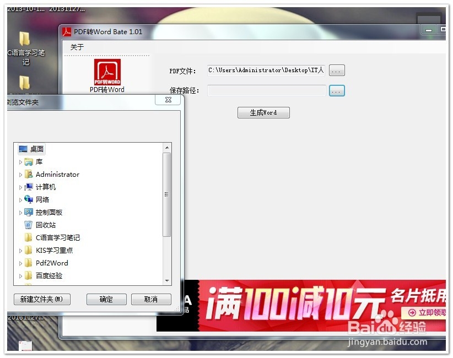Click the folder tree scroll down arrow
453x358 pixels.
point(167,281)
